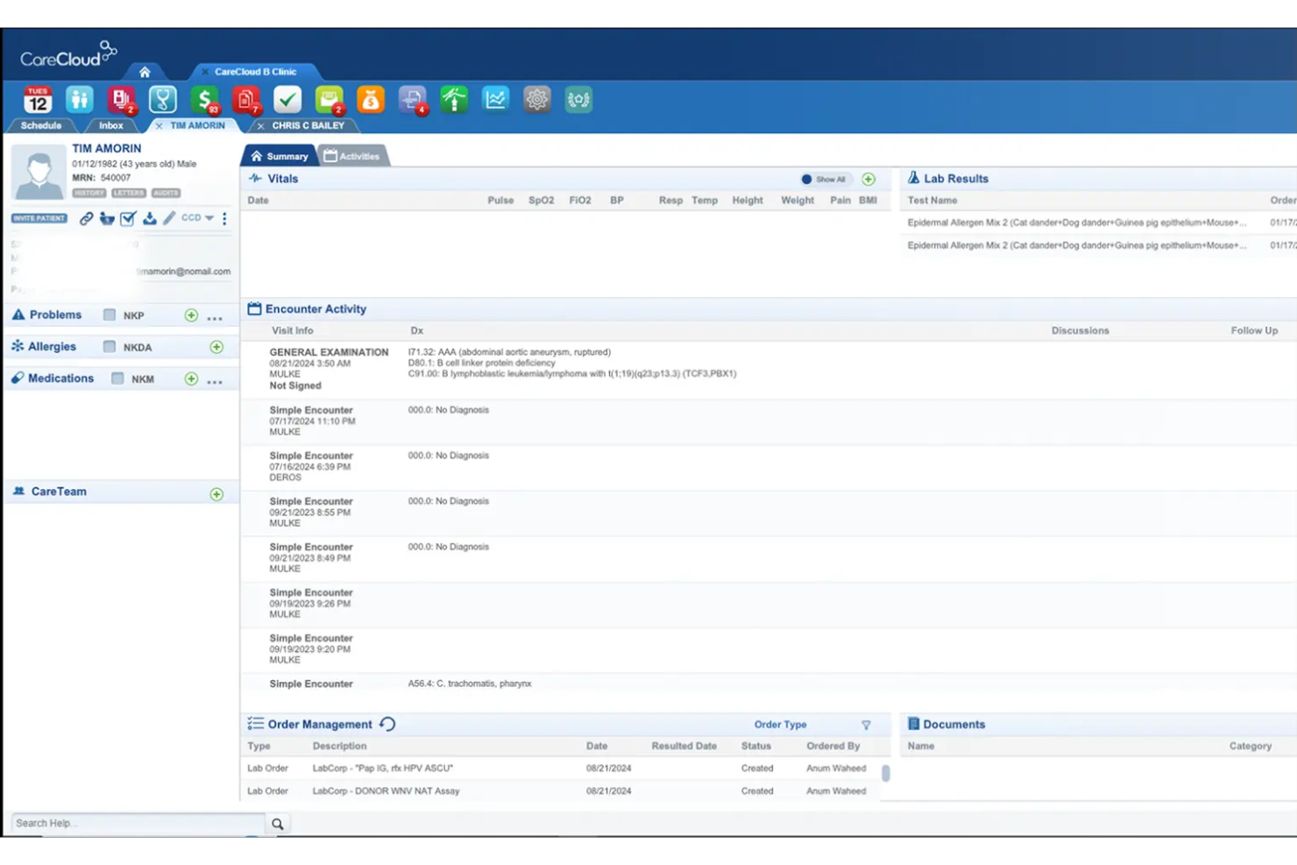This screenshot has height=865, width=1297.
Task: Click the Search Help input field
Action: pyautogui.click(x=138, y=824)
